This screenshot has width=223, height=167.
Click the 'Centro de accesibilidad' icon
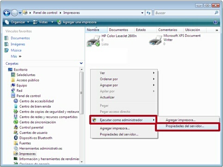pyautogui.click(x=16, y=101)
